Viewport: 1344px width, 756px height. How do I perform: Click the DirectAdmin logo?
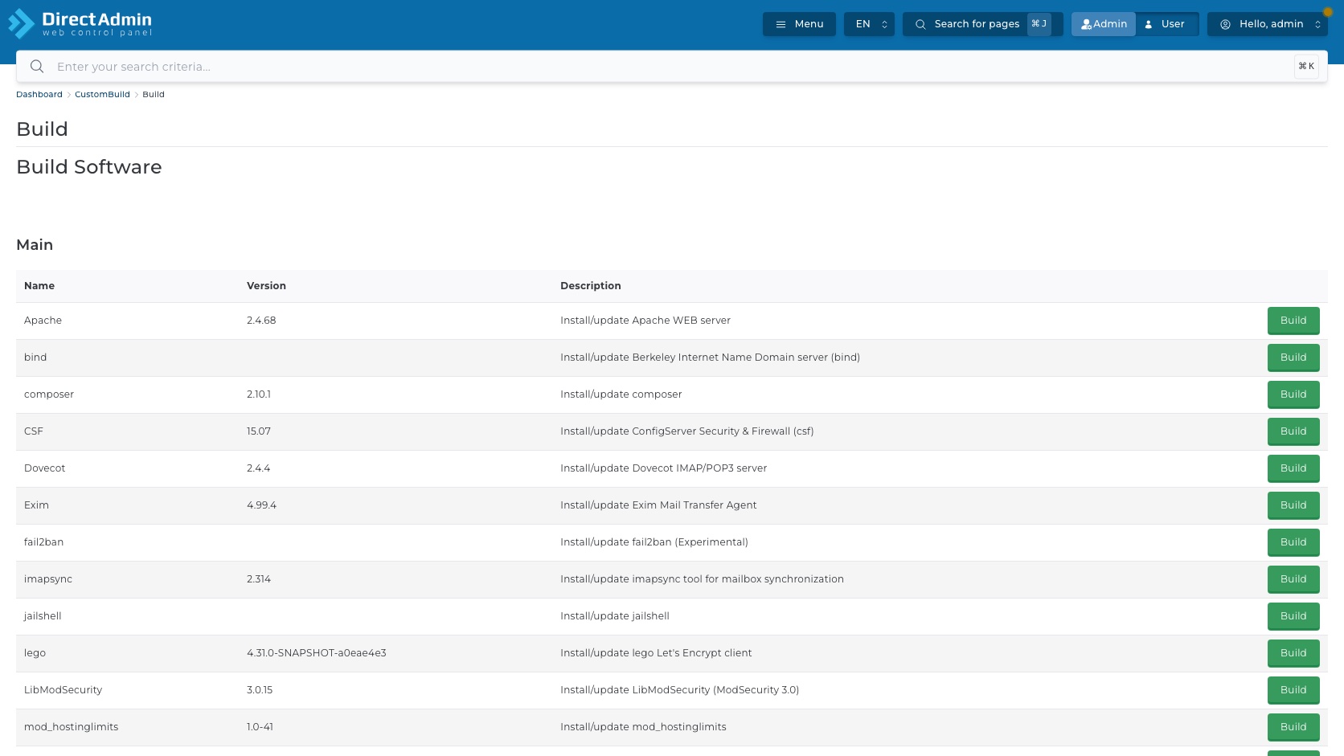pos(80,23)
